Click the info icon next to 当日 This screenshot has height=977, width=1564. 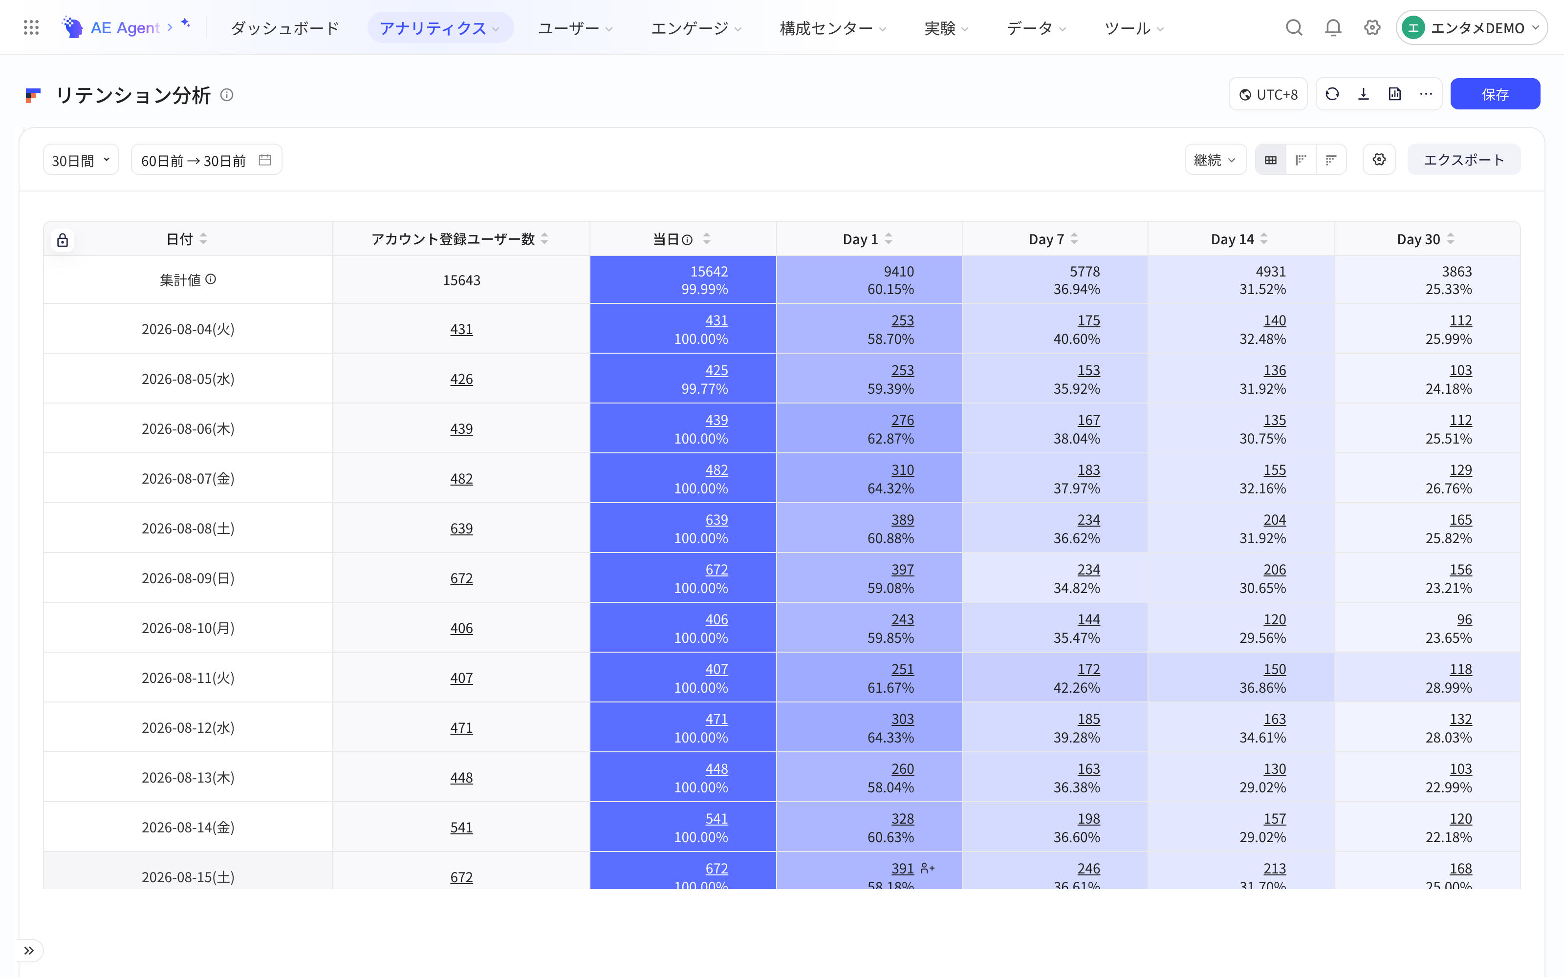688,240
